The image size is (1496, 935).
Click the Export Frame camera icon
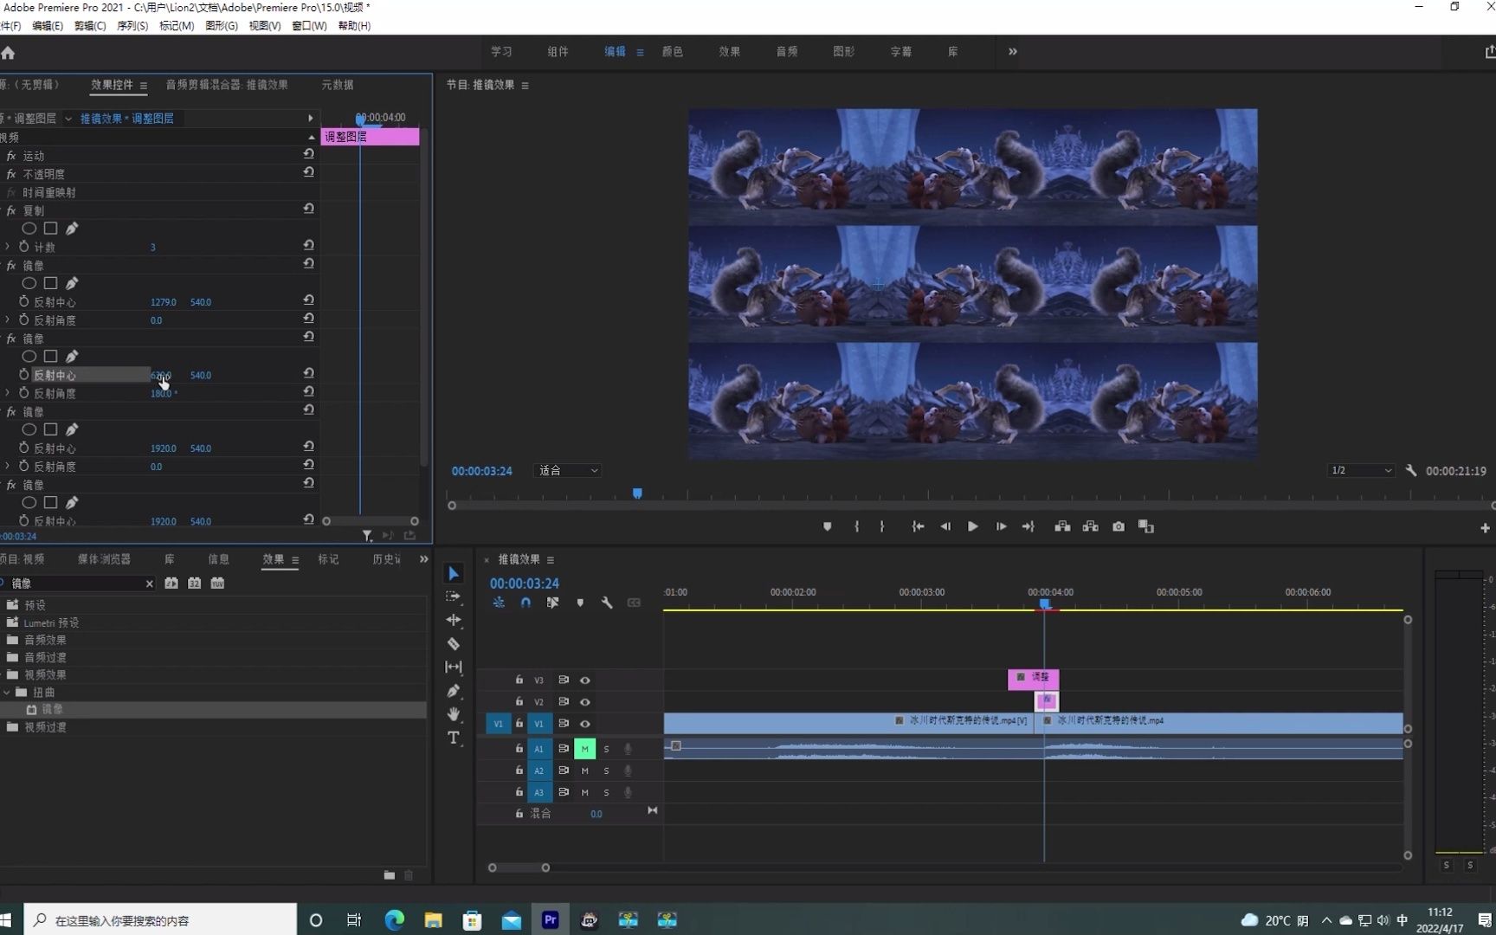click(1119, 526)
